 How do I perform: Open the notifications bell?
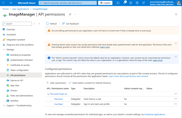coord(124,3)
